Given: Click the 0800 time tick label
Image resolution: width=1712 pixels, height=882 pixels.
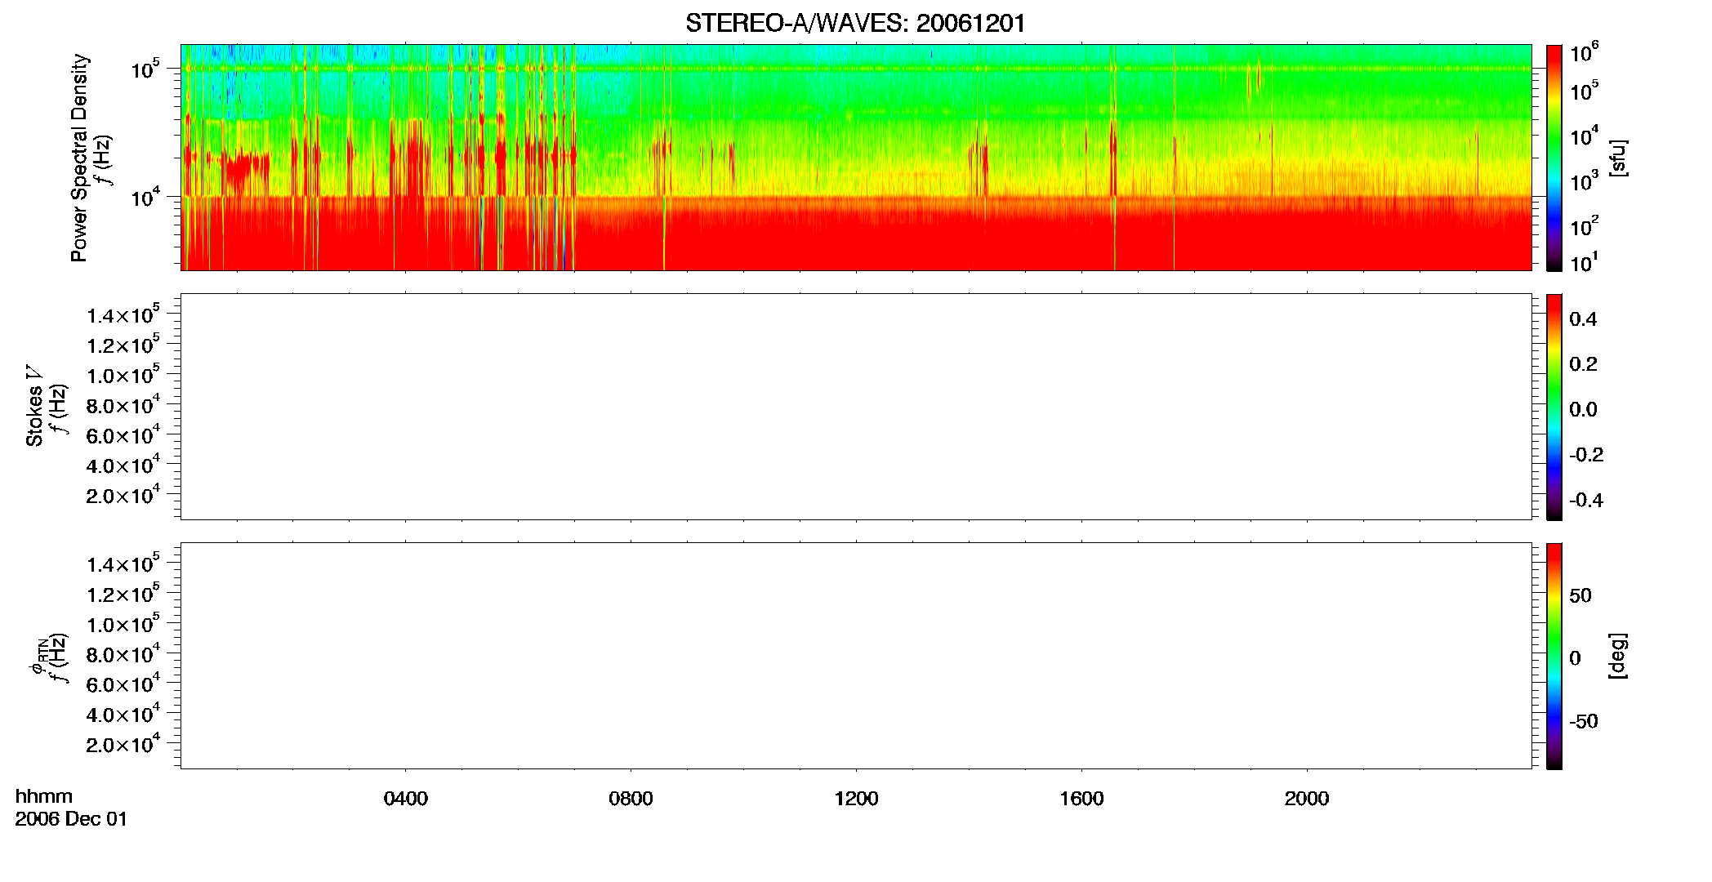Looking at the screenshot, I should tap(631, 799).
